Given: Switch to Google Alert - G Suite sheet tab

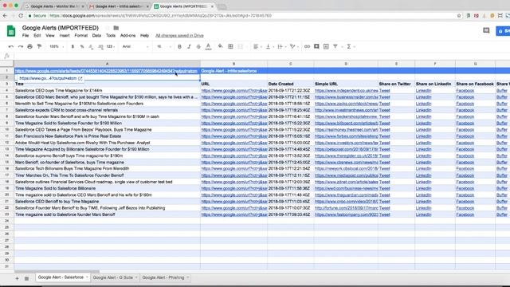Looking at the screenshot, I should (113, 277).
